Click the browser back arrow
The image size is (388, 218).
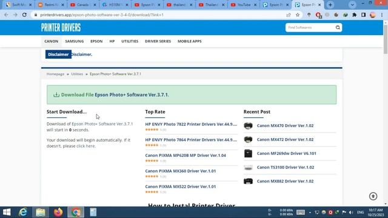6,15
